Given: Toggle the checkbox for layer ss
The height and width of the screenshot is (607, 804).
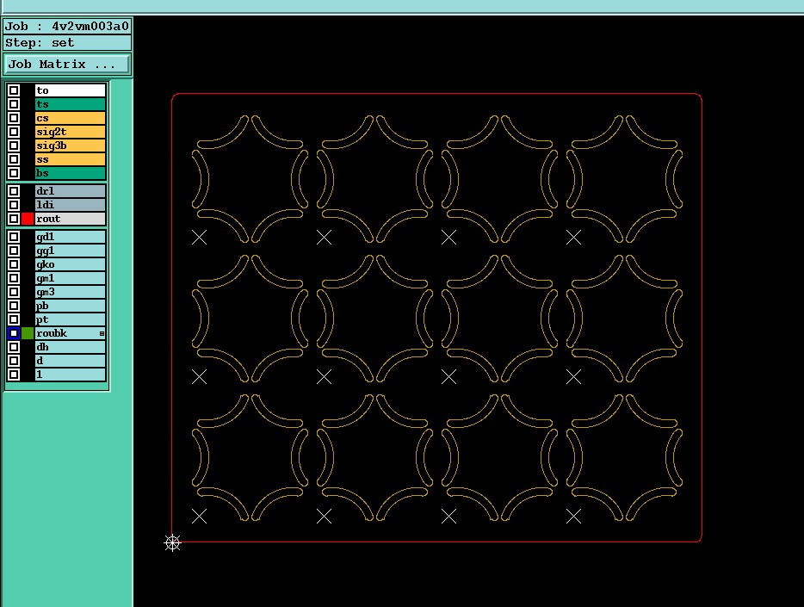Looking at the screenshot, I should (x=14, y=159).
